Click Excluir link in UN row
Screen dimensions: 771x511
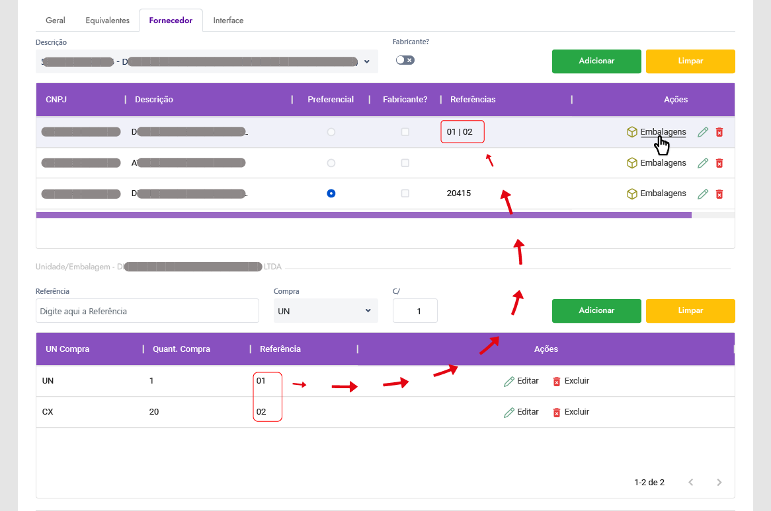[577, 381]
